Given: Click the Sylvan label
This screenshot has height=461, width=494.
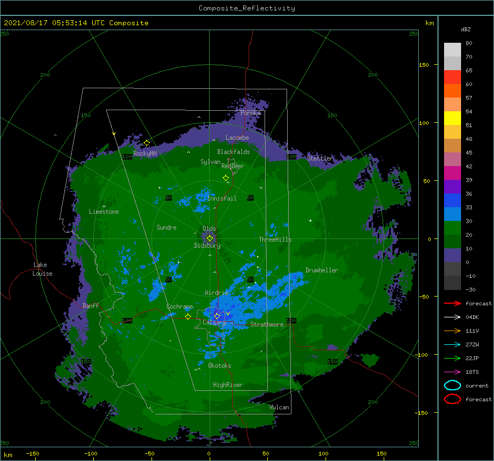Looking at the screenshot, I should 210,162.
